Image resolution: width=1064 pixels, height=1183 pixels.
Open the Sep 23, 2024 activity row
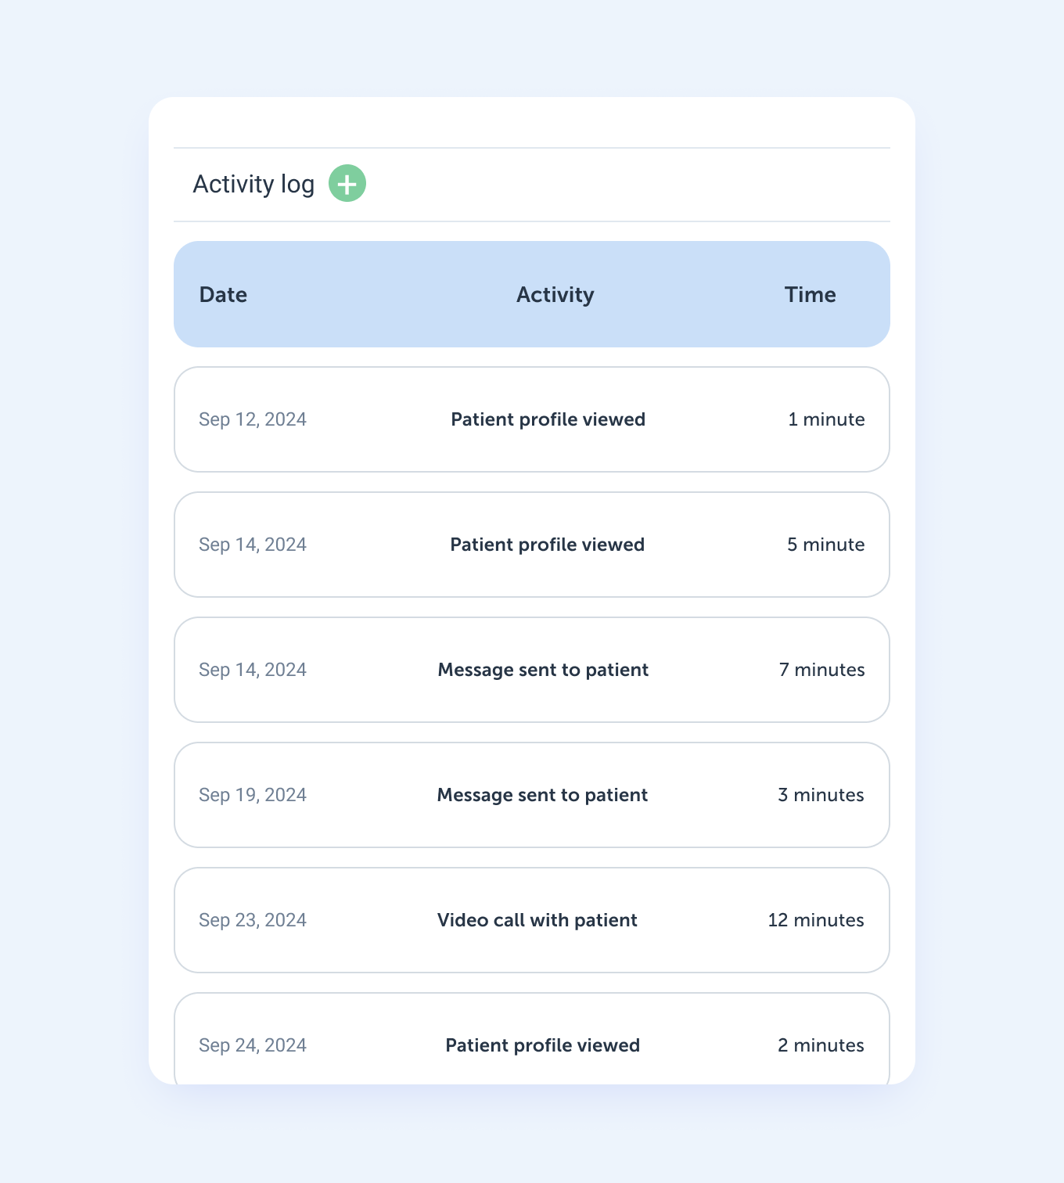(x=532, y=920)
